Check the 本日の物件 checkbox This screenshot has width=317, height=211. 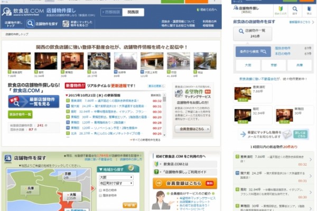click(100, 190)
